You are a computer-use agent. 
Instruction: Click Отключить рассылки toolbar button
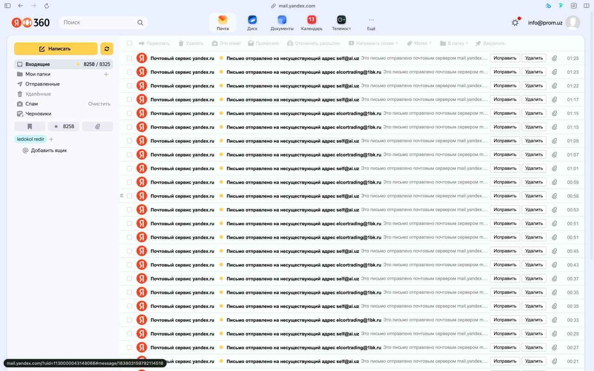click(313, 43)
